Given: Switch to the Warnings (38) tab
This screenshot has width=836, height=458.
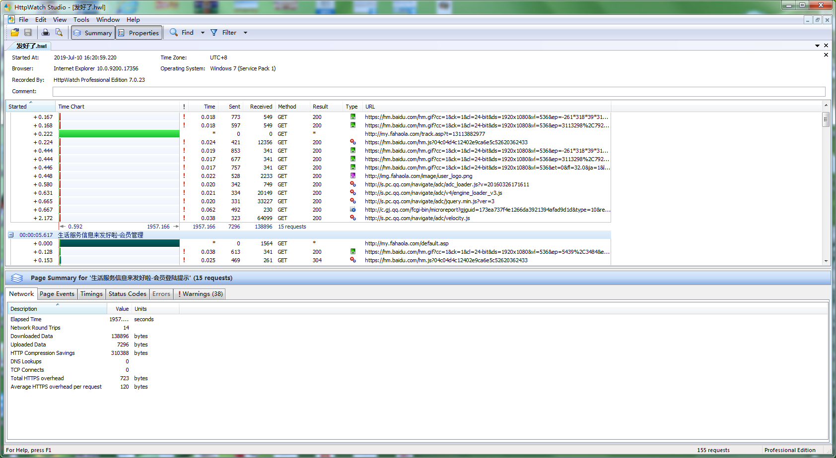Looking at the screenshot, I should click(x=201, y=294).
